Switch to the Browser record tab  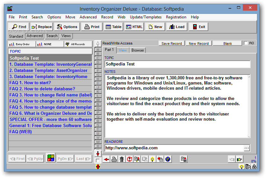pyautogui.click(x=138, y=50)
